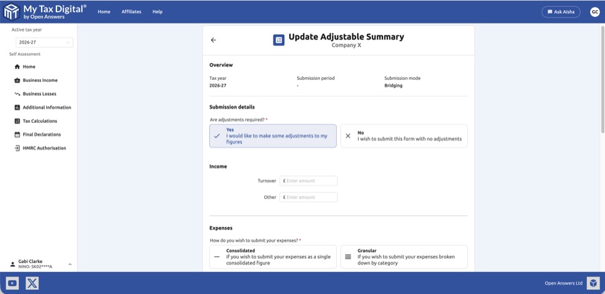The width and height of the screenshot is (605, 294).
Task: Open the YouTube icon in footer
Action: coord(12,283)
